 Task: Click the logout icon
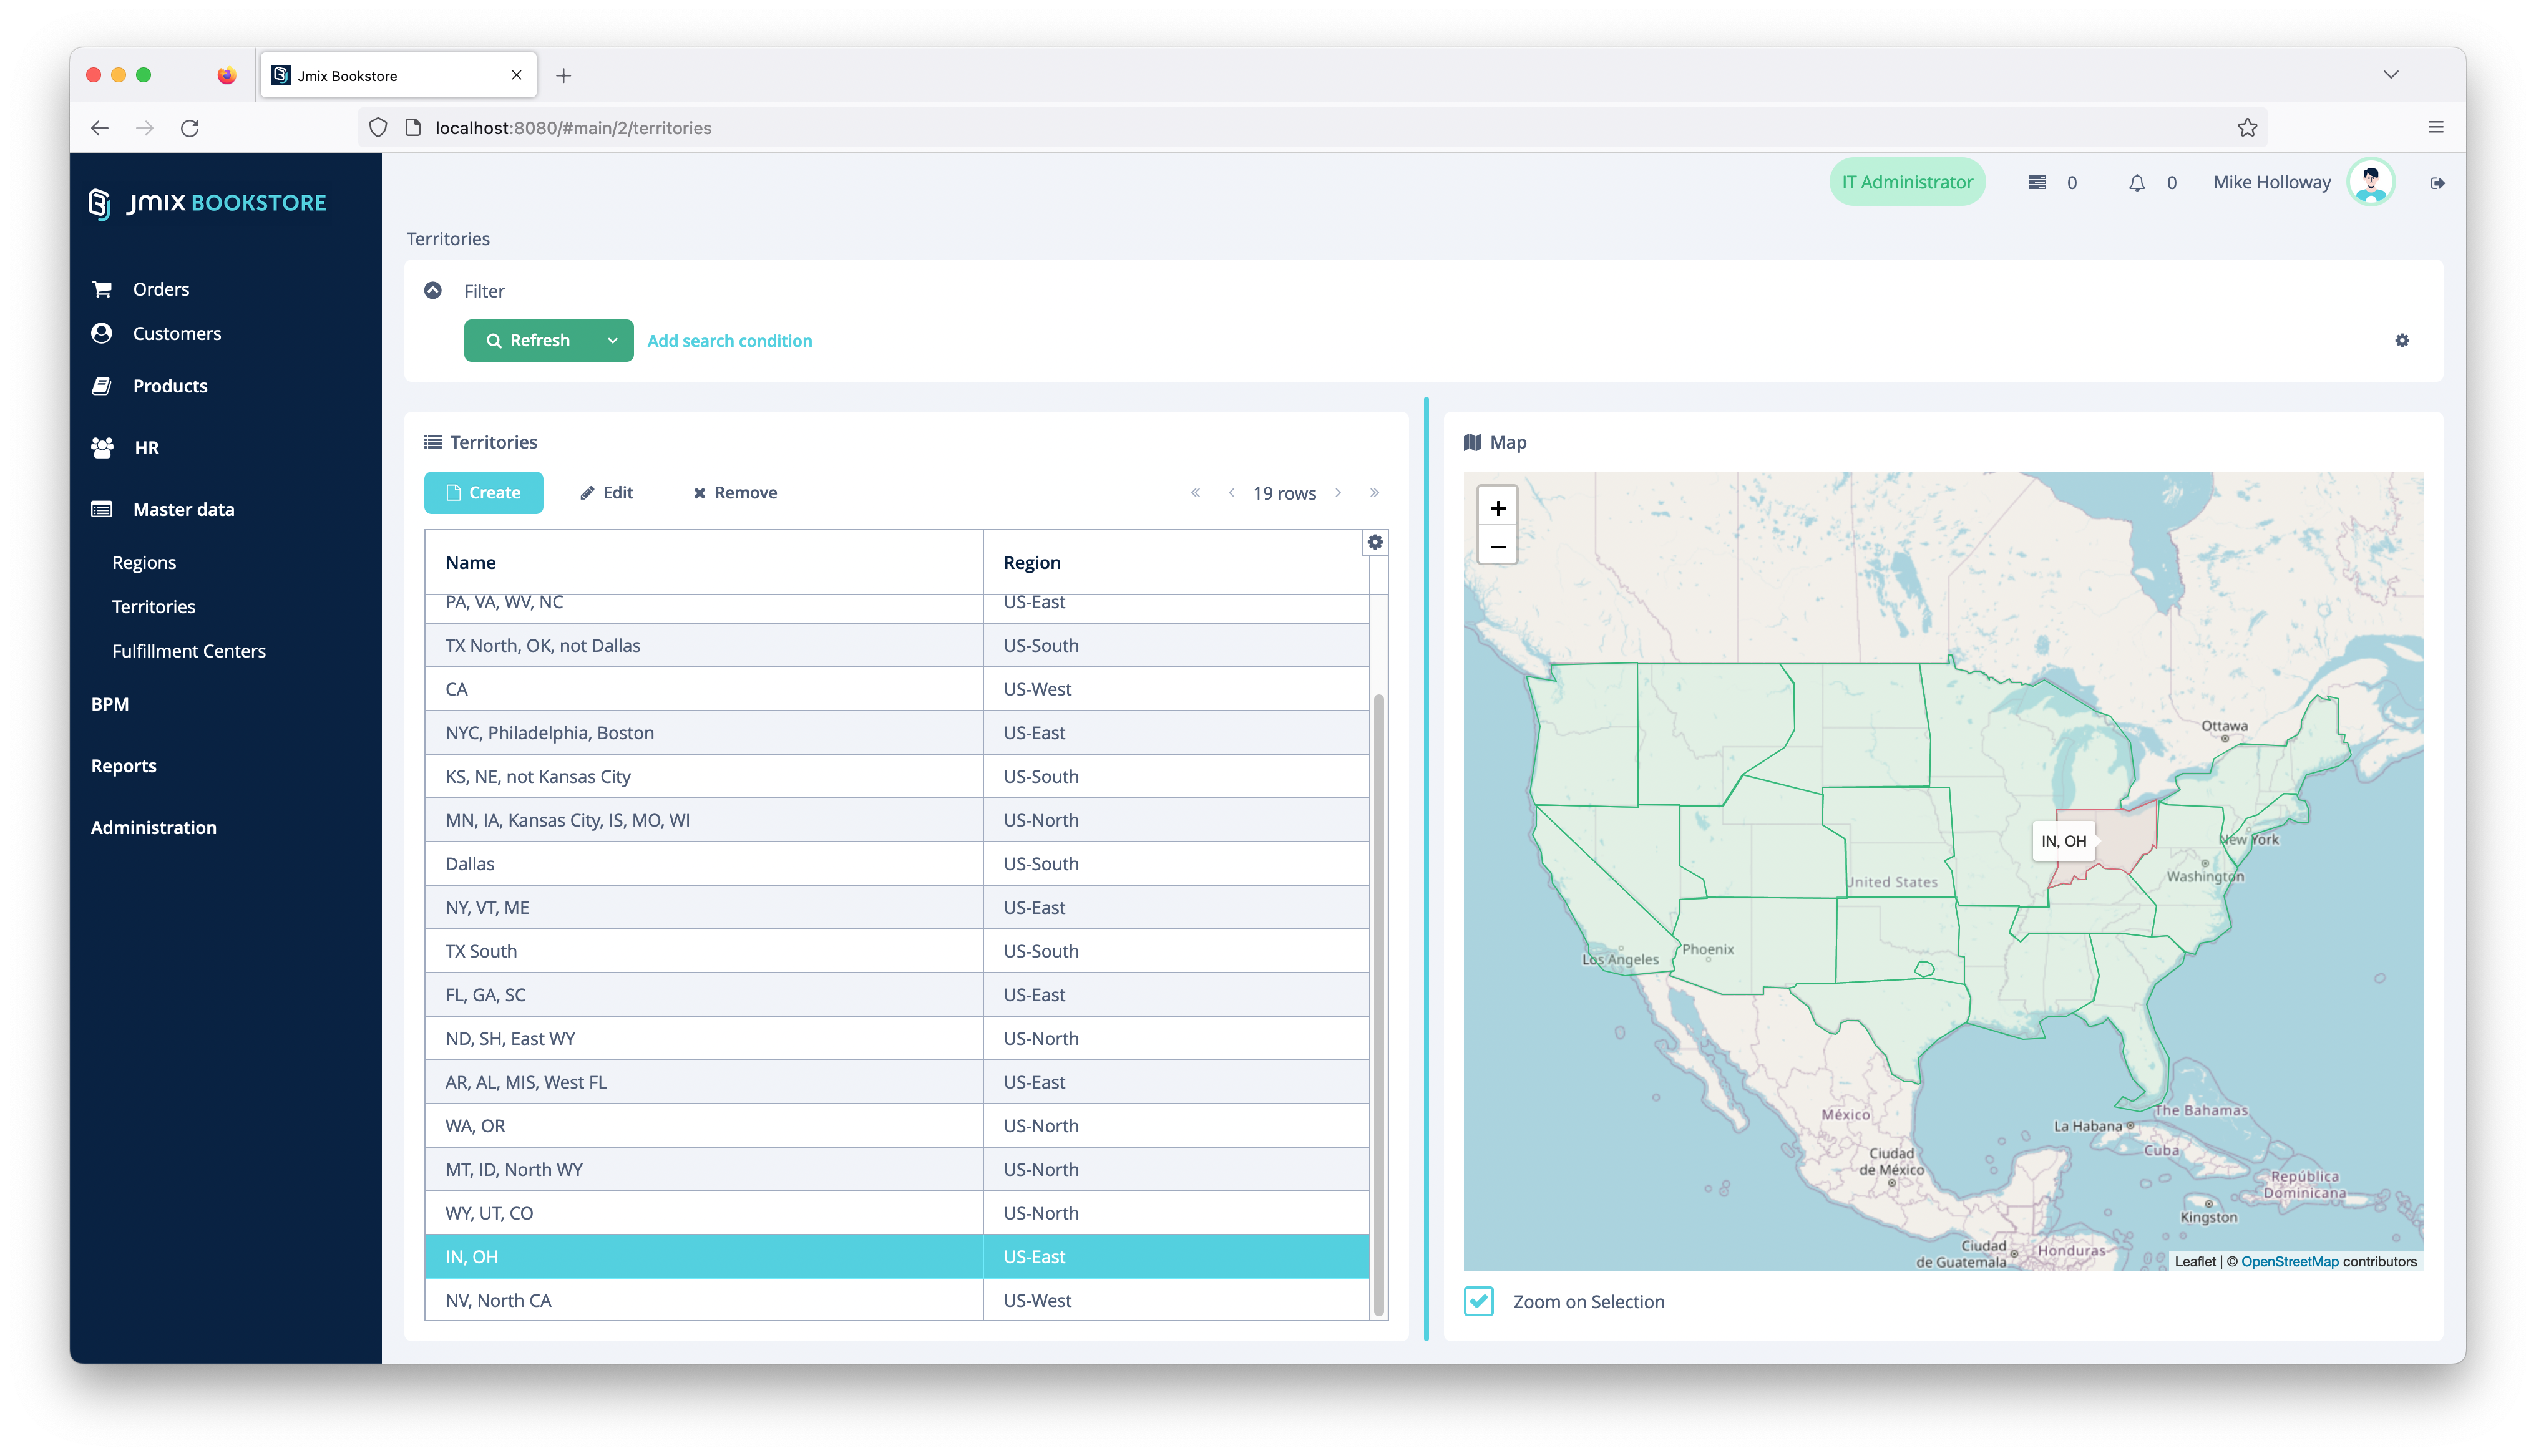pyautogui.click(x=2437, y=183)
